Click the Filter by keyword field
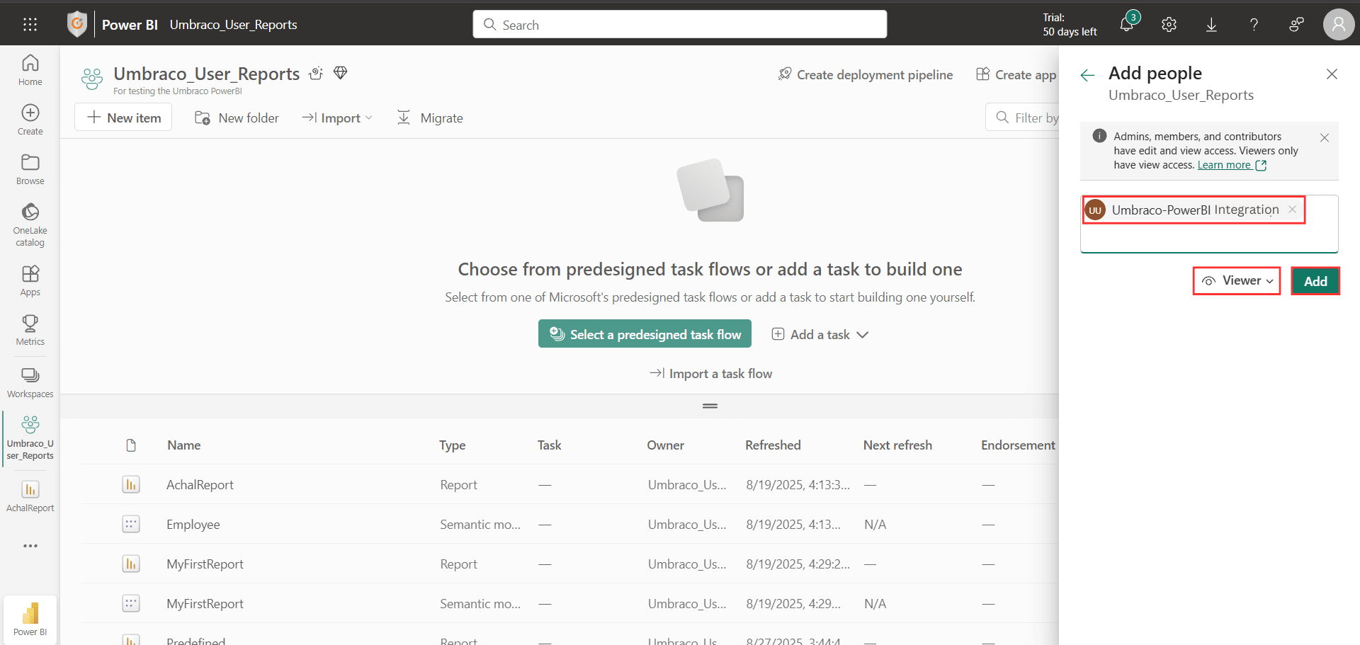This screenshot has height=645, width=1360. pos(1023,118)
